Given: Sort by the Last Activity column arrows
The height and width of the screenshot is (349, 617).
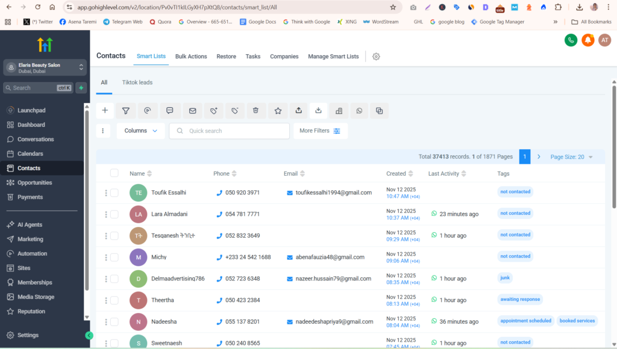Looking at the screenshot, I should pos(463,174).
